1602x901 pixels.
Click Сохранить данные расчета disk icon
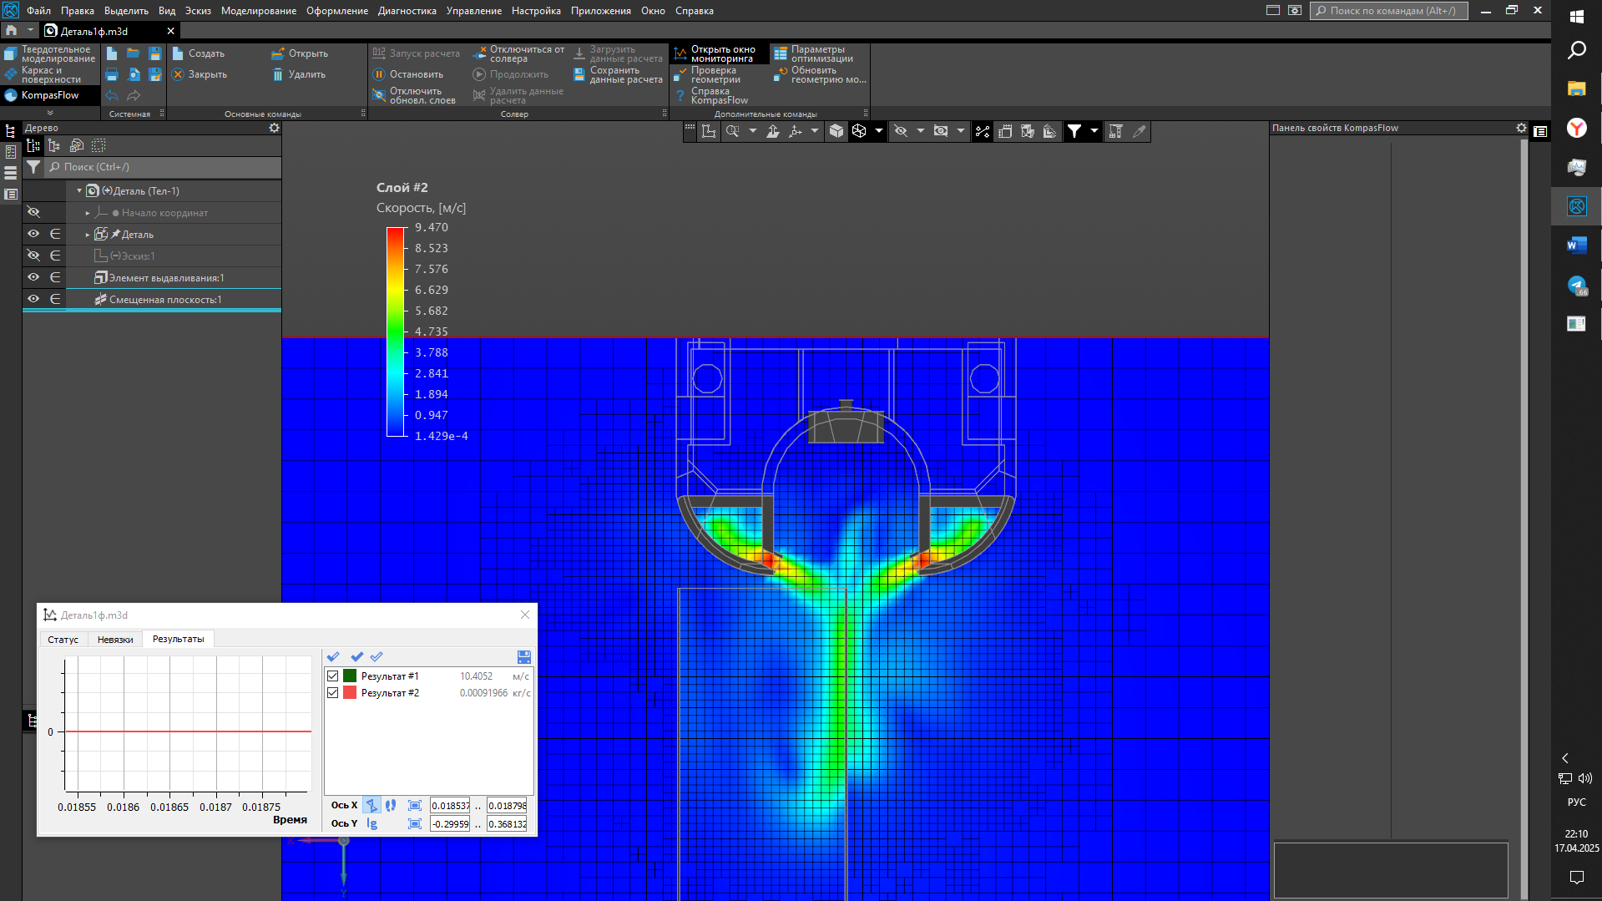[x=579, y=74]
